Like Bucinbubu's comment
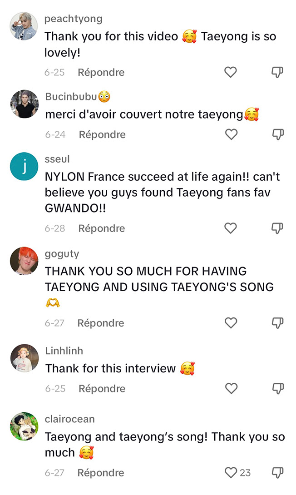Viewport: 296px width, 495px height. [232, 134]
